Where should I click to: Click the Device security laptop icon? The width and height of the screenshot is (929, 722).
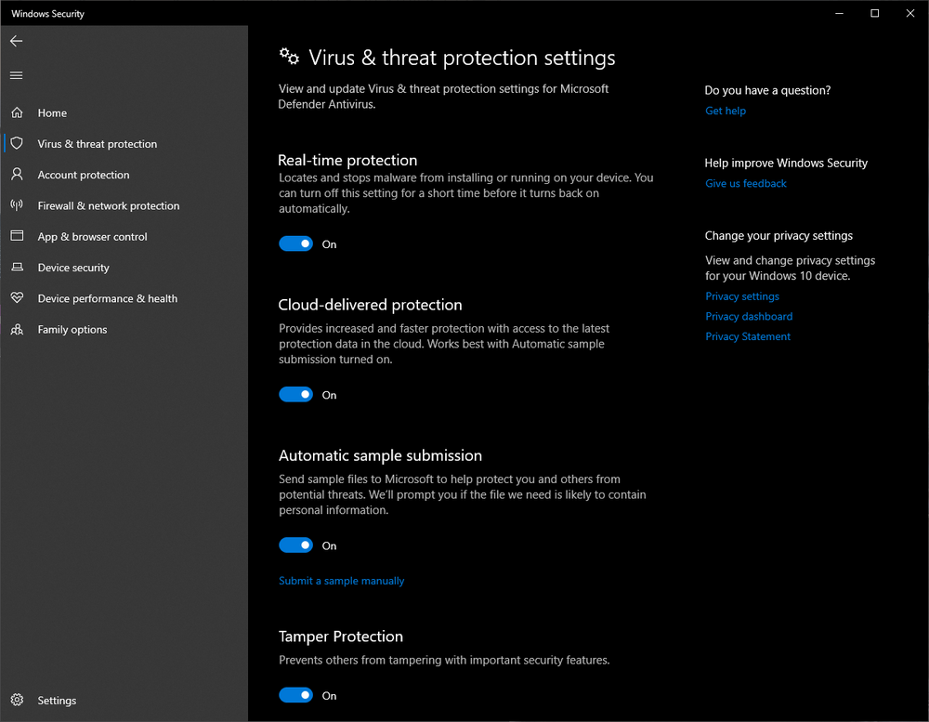17,268
